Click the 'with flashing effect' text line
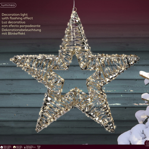This screenshot has width=149, height=149. [x=17, y=18]
